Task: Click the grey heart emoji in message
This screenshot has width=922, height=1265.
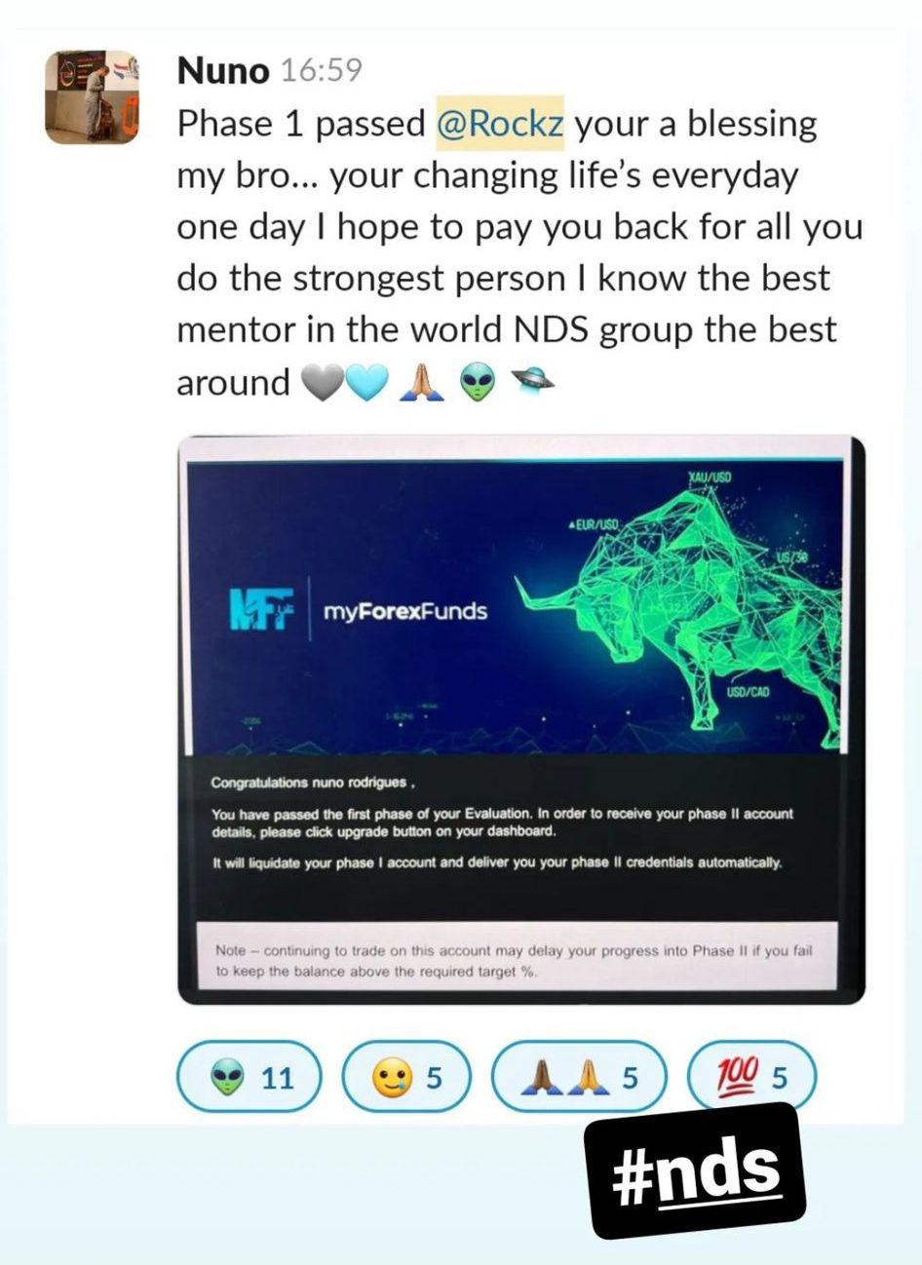Action: point(325,383)
